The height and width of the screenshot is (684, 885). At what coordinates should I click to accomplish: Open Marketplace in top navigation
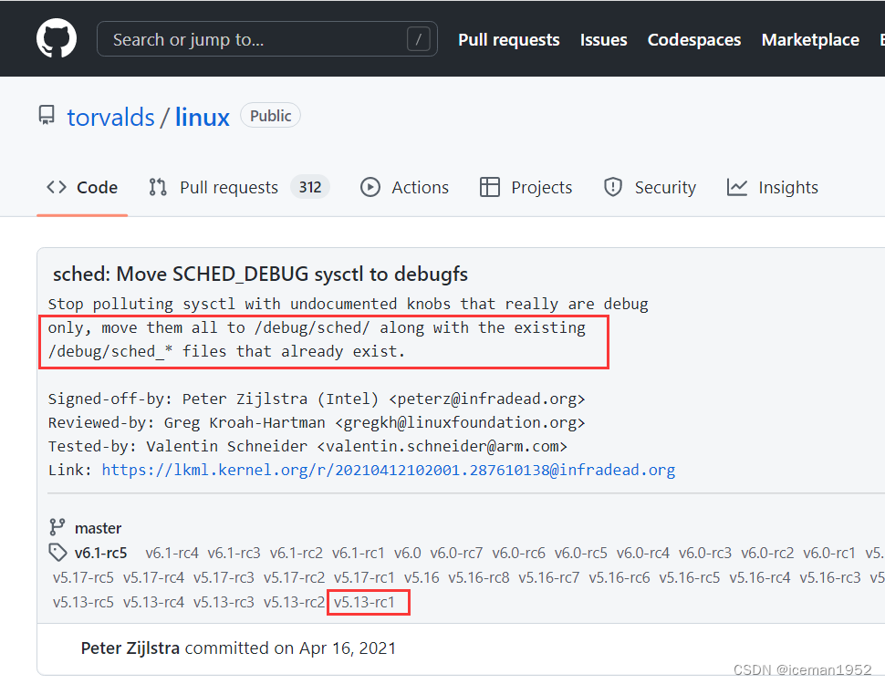[x=810, y=39]
